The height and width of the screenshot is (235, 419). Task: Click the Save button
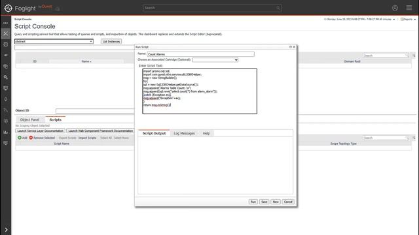click(x=264, y=202)
